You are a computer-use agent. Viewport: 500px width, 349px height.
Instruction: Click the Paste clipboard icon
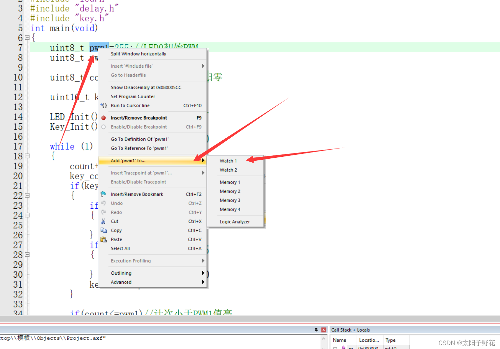point(104,240)
